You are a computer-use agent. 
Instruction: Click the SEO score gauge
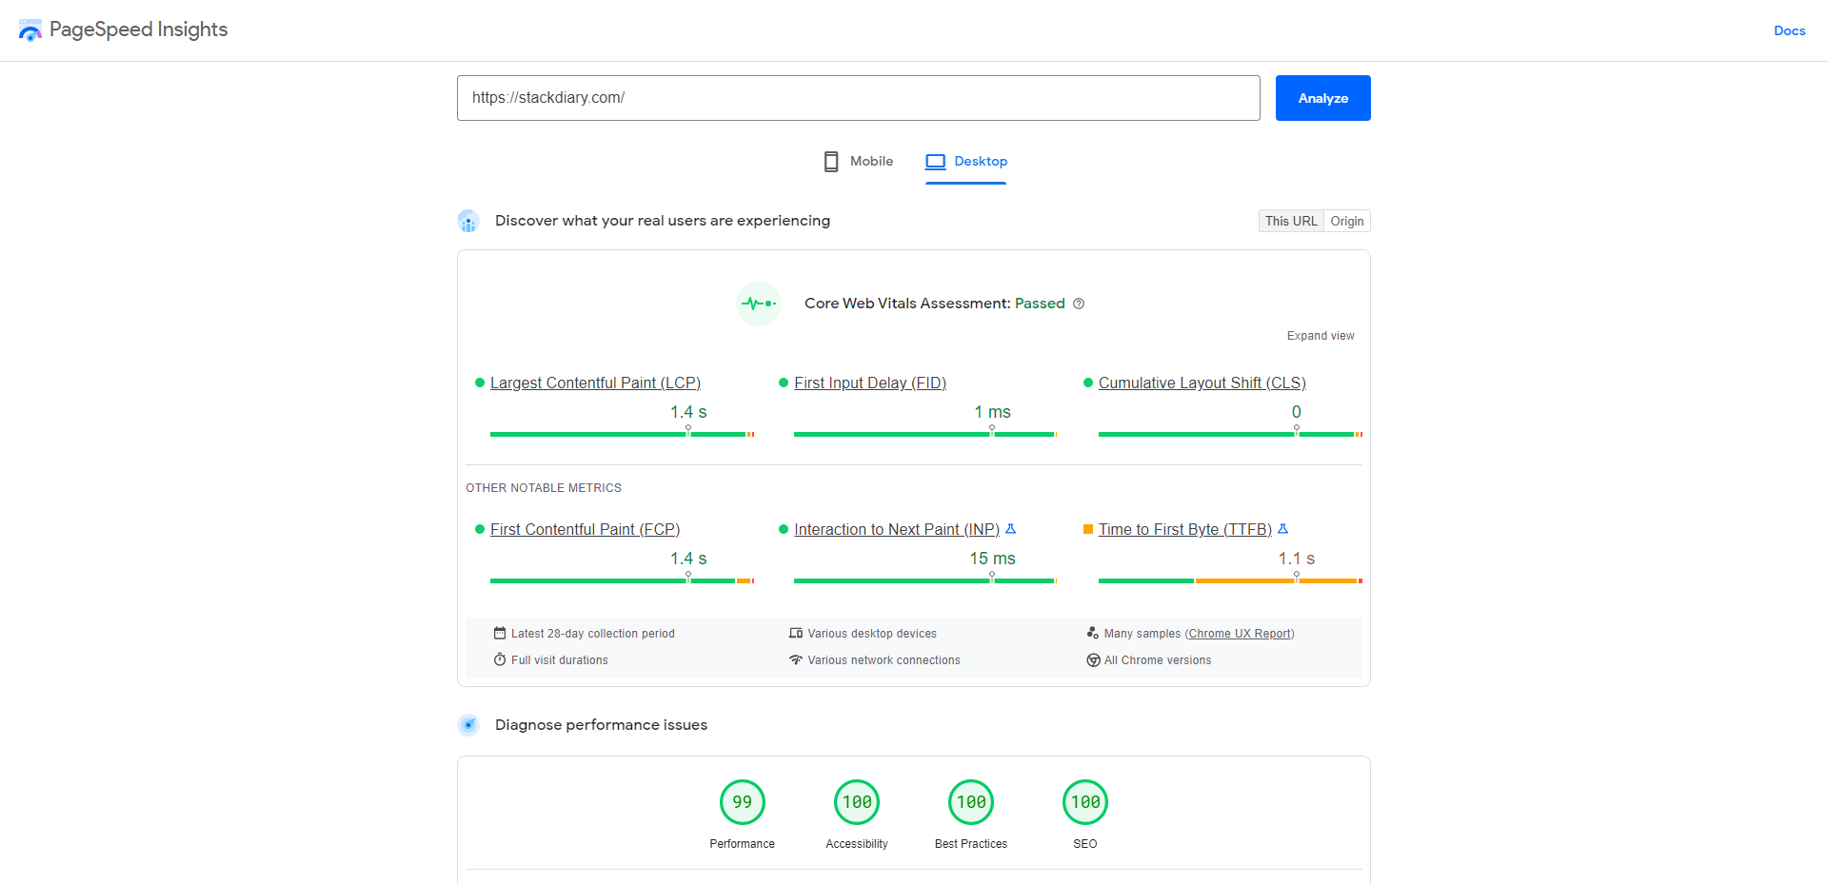[x=1085, y=802]
